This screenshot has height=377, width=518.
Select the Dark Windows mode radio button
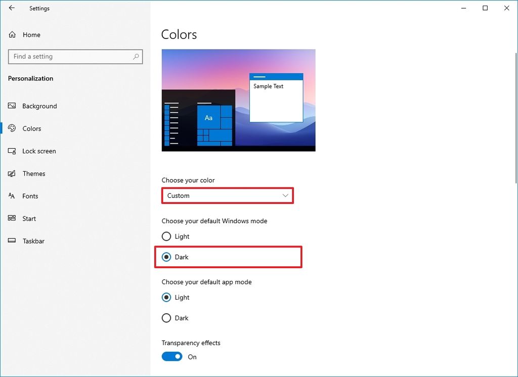[167, 257]
